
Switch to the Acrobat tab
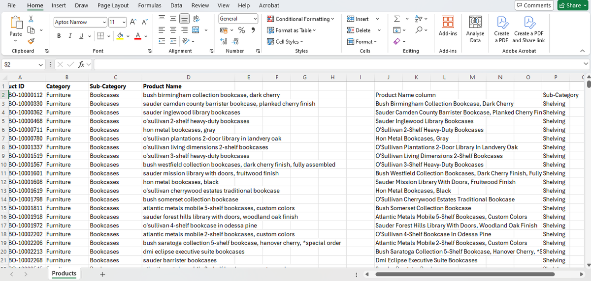pyautogui.click(x=269, y=5)
